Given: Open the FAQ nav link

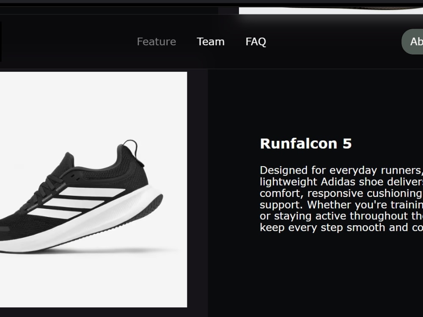Looking at the screenshot, I should point(256,42).
